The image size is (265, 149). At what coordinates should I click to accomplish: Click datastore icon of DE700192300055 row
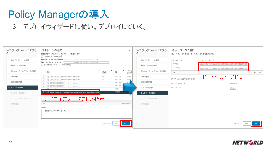(x=49, y=83)
